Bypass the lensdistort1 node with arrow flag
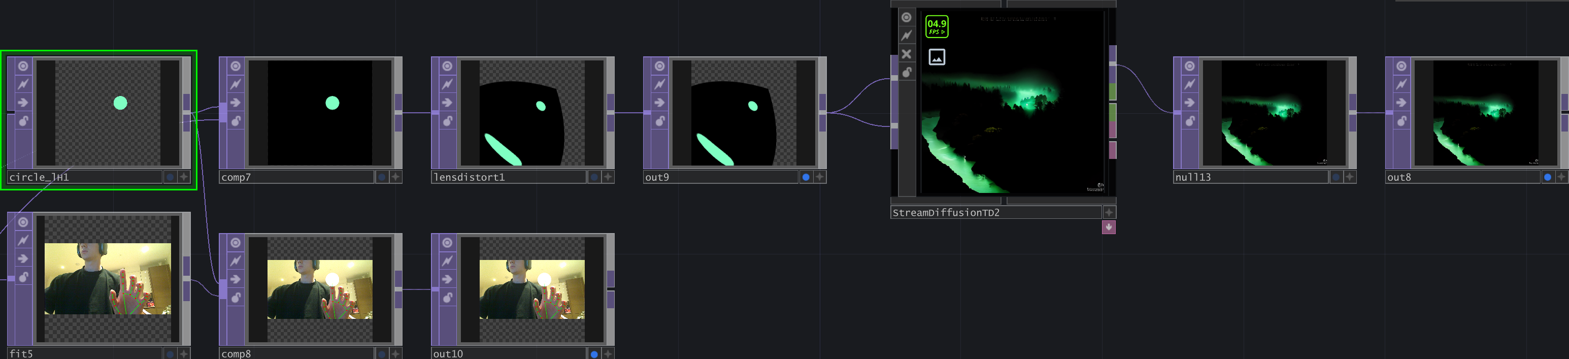This screenshot has height=359, width=1569. pyautogui.click(x=447, y=103)
